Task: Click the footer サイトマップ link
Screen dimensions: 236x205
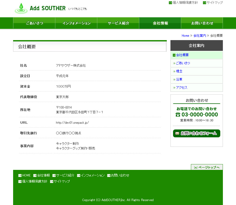Action: pyautogui.click(x=62, y=181)
